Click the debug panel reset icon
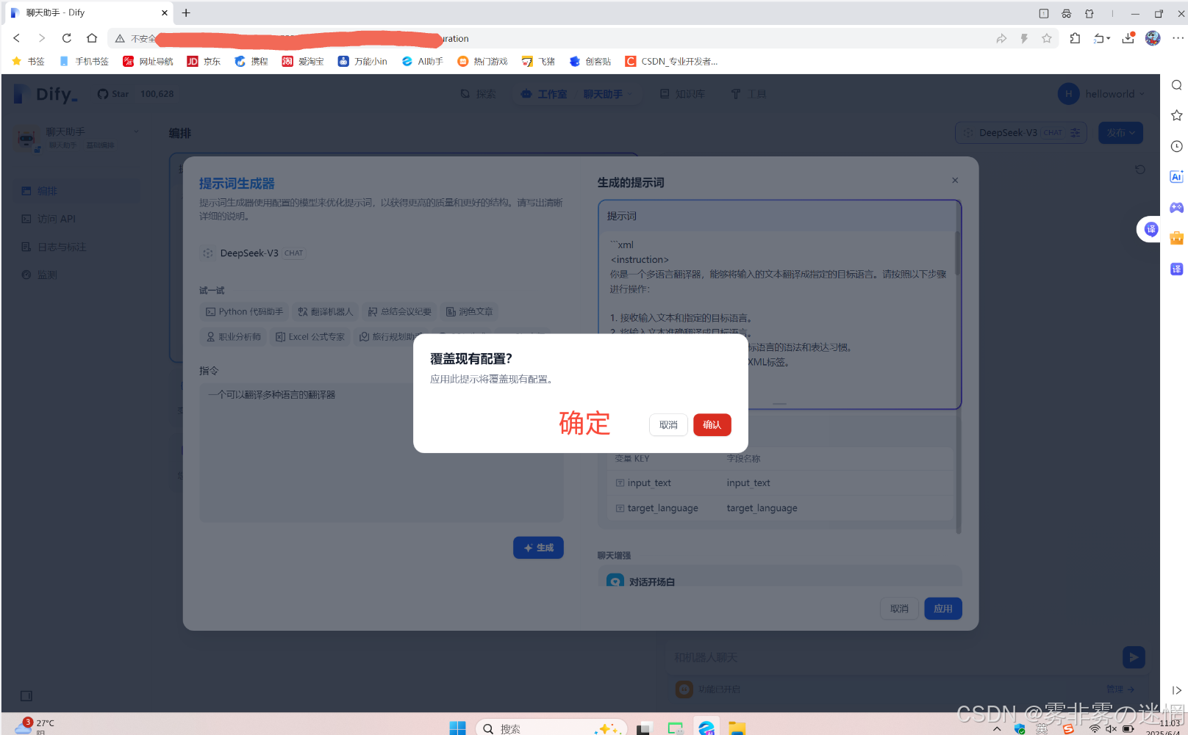Image resolution: width=1188 pixels, height=735 pixels. (1140, 170)
